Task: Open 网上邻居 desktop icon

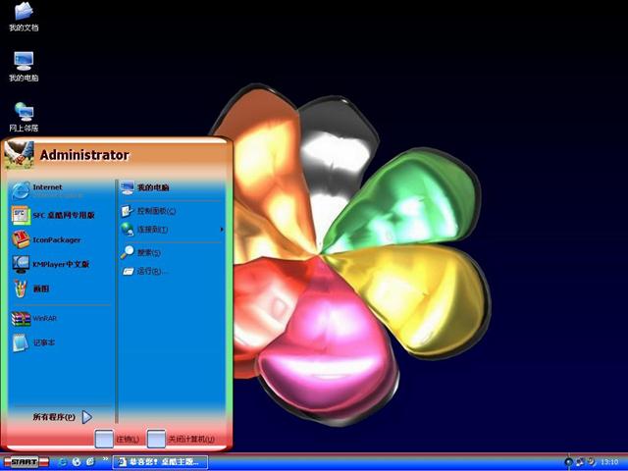Action: tap(24, 116)
